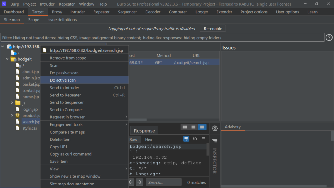Click Scan in the context menu

(x=85, y=65)
